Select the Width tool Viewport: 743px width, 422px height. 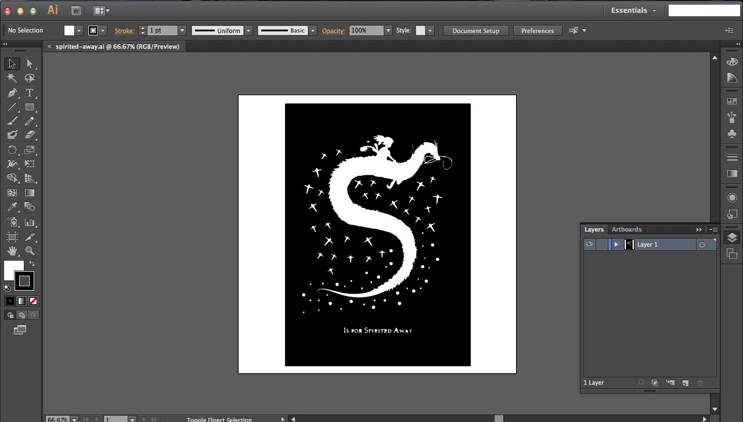[x=12, y=164]
